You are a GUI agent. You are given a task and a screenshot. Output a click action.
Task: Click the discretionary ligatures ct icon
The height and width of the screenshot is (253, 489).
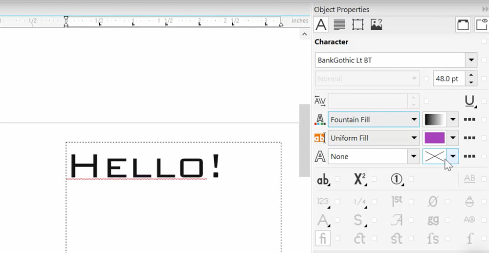click(x=360, y=239)
